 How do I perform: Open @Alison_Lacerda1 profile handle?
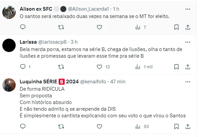pyautogui.click(x=90, y=9)
